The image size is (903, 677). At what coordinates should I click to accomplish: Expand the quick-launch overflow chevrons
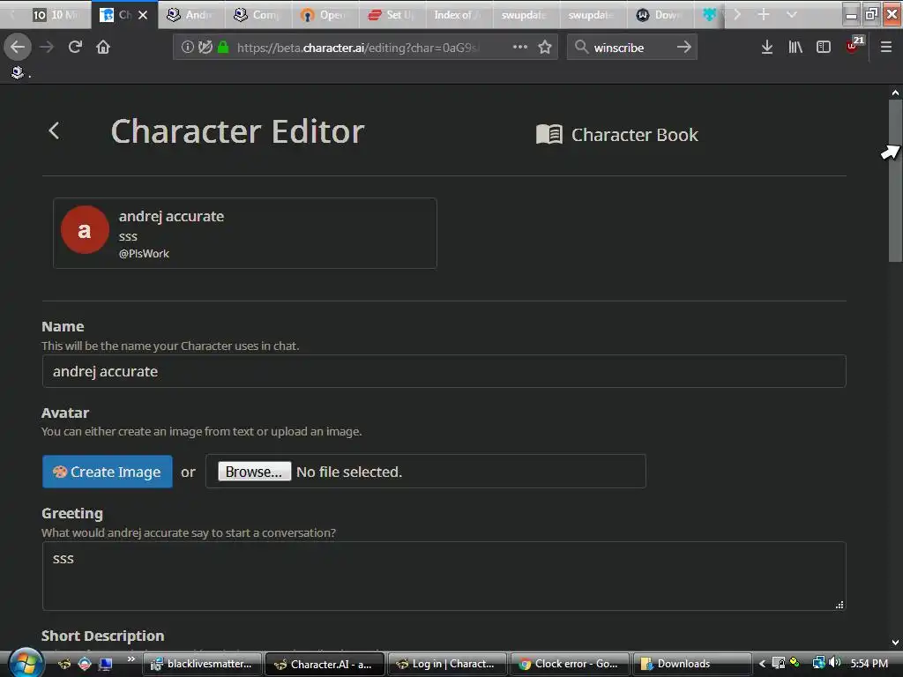point(131,659)
